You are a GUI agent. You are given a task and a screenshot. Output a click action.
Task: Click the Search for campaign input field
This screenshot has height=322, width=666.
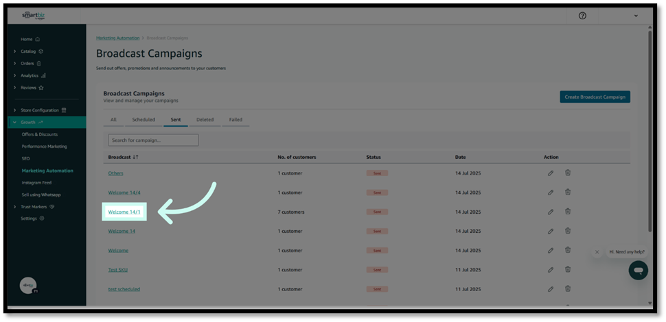pos(153,140)
